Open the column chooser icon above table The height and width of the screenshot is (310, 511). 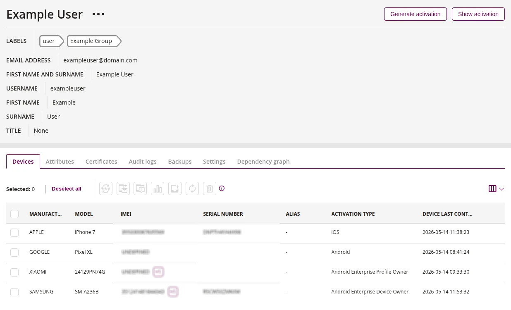pos(492,189)
